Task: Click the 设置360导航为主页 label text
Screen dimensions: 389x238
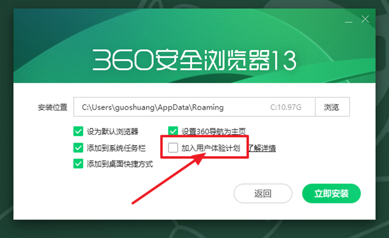Action: 213,131
